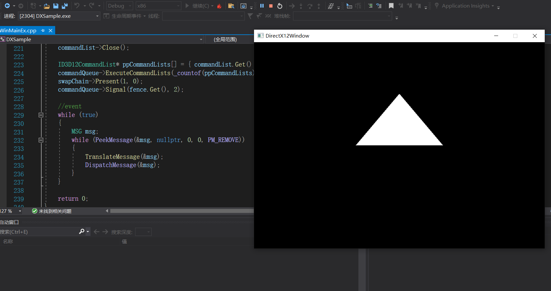551x291 pixels.
Task: Open file using the folder icon
Action: [x=47, y=6]
